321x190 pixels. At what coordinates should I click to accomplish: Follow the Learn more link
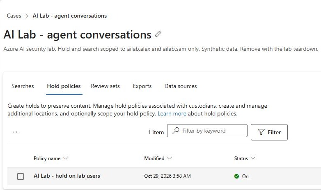coord(172,113)
